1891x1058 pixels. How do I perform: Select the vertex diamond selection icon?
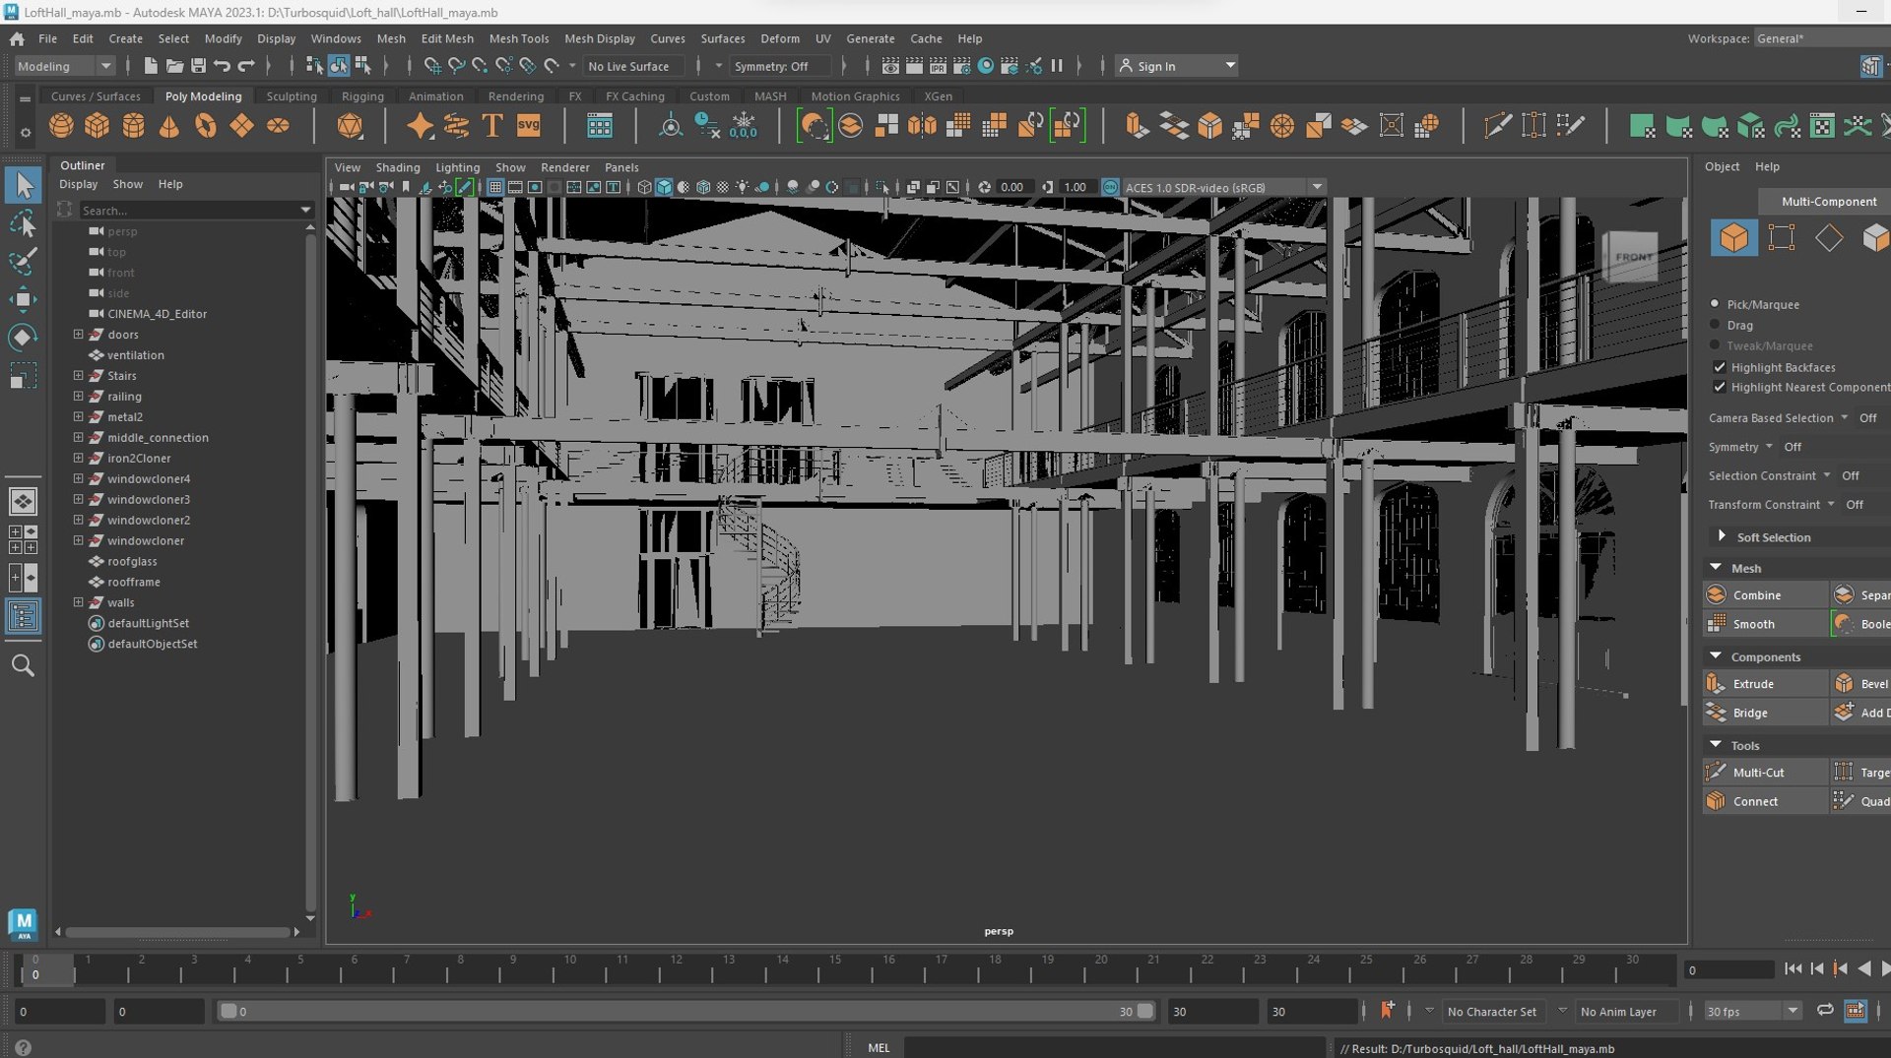(1829, 238)
